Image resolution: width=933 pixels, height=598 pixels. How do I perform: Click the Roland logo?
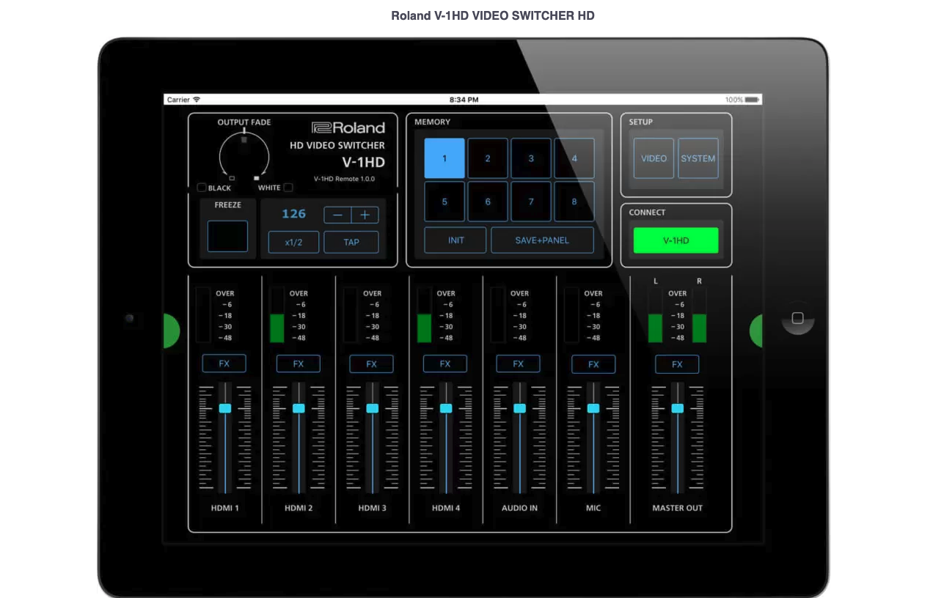point(348,128)
